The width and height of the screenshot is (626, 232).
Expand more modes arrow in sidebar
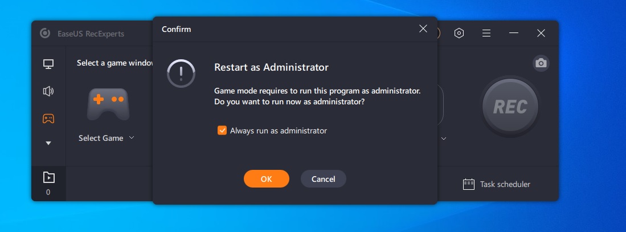point(48,143)
